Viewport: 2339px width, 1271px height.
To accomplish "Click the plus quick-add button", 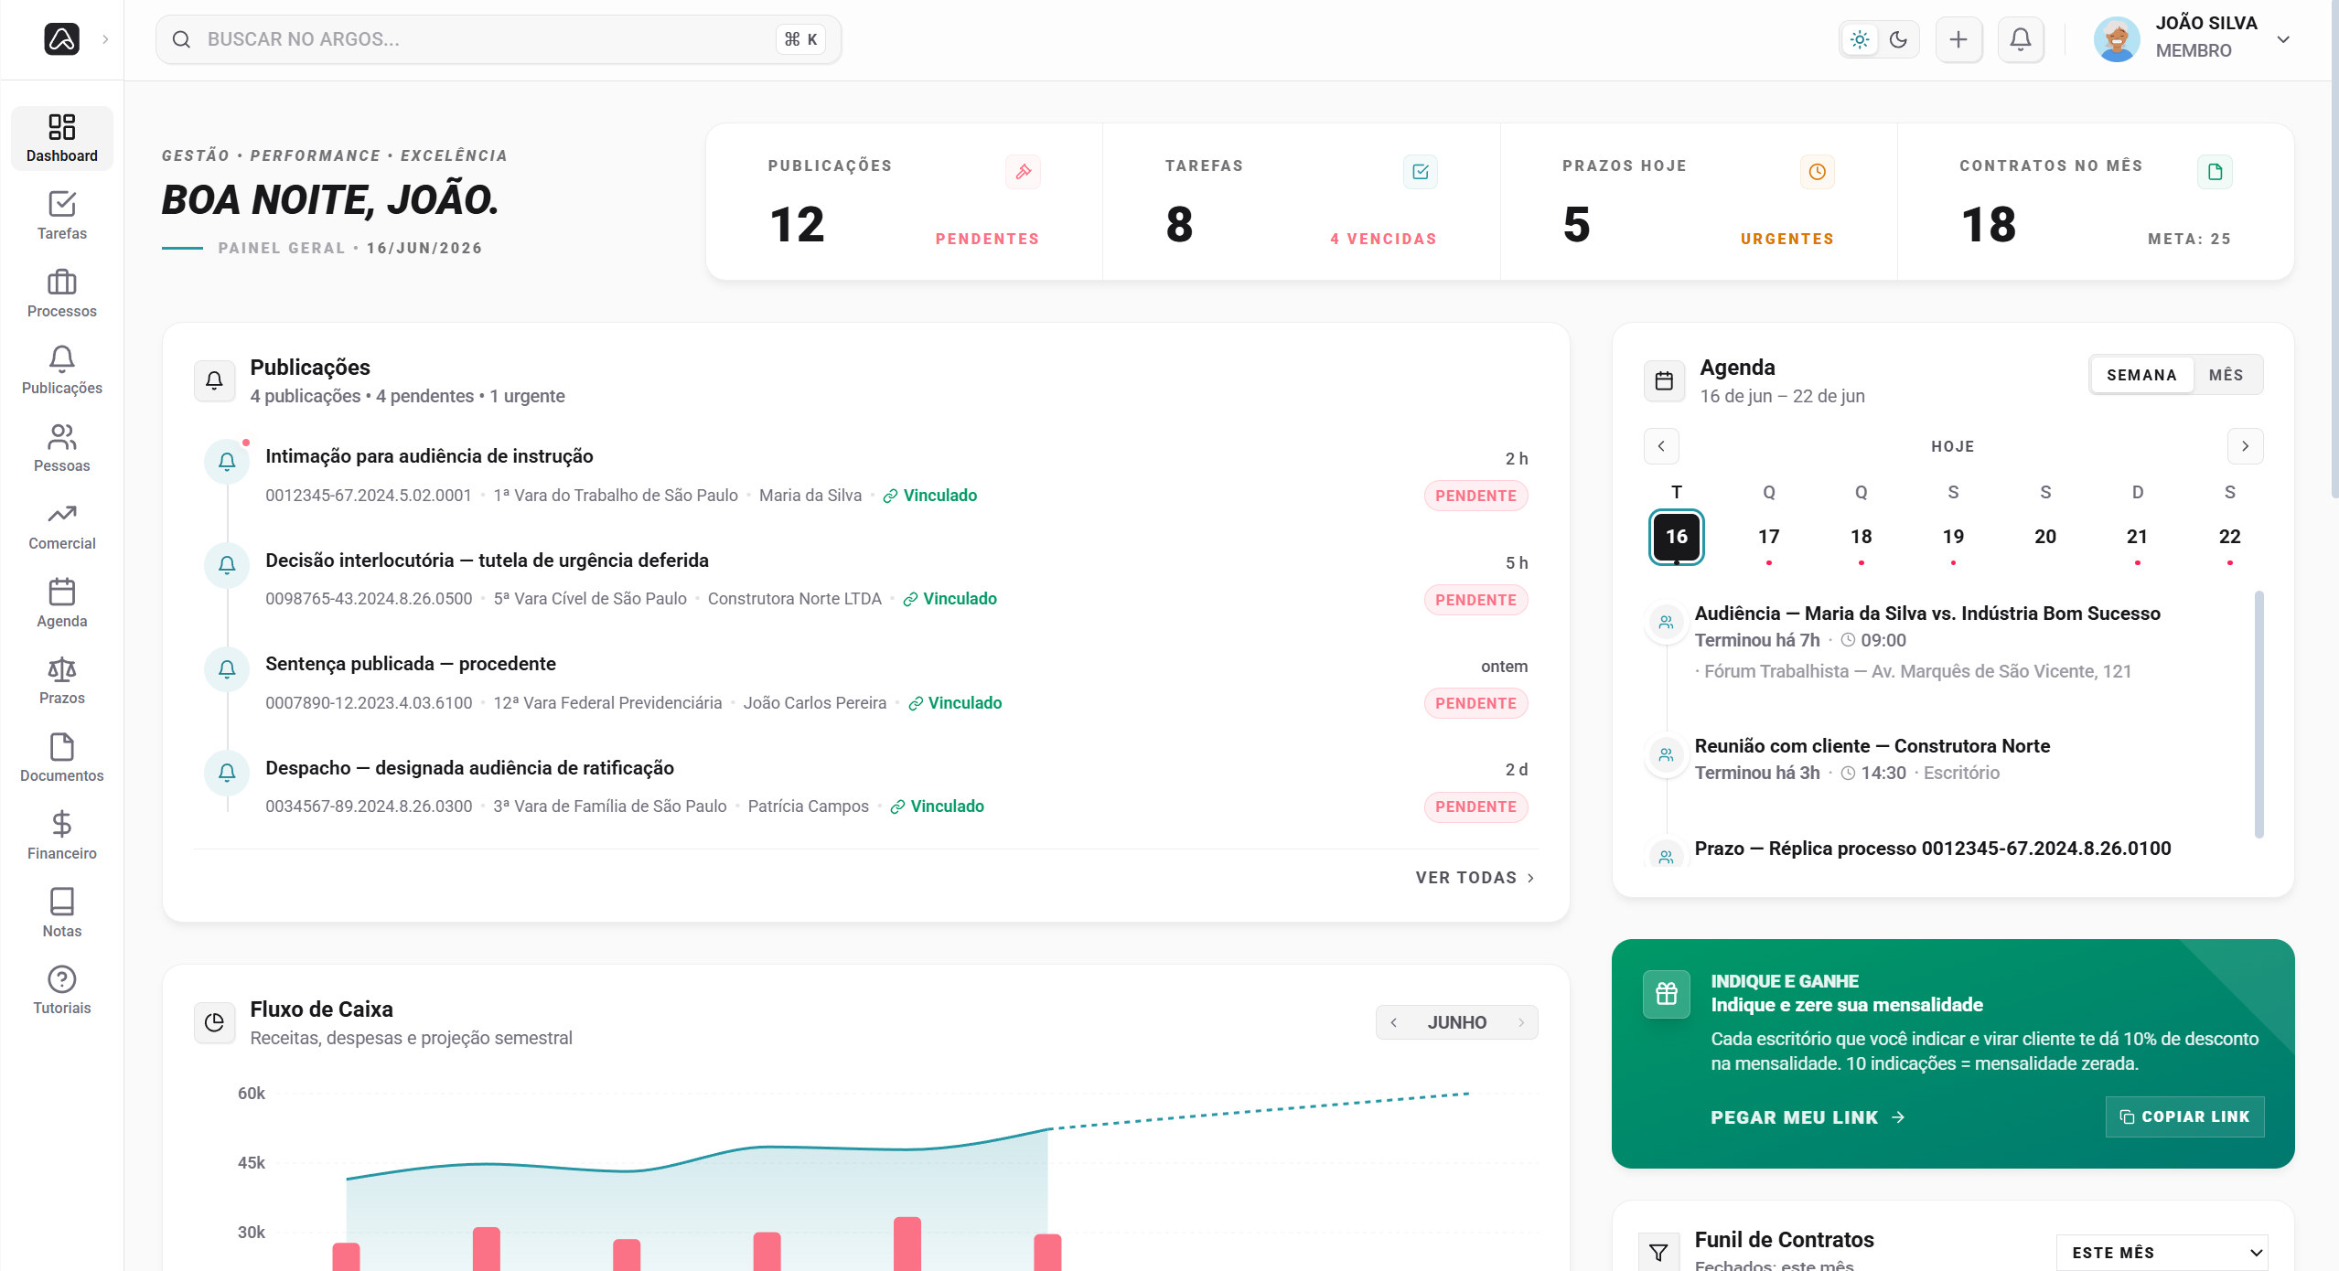I will pos(1958,39).
